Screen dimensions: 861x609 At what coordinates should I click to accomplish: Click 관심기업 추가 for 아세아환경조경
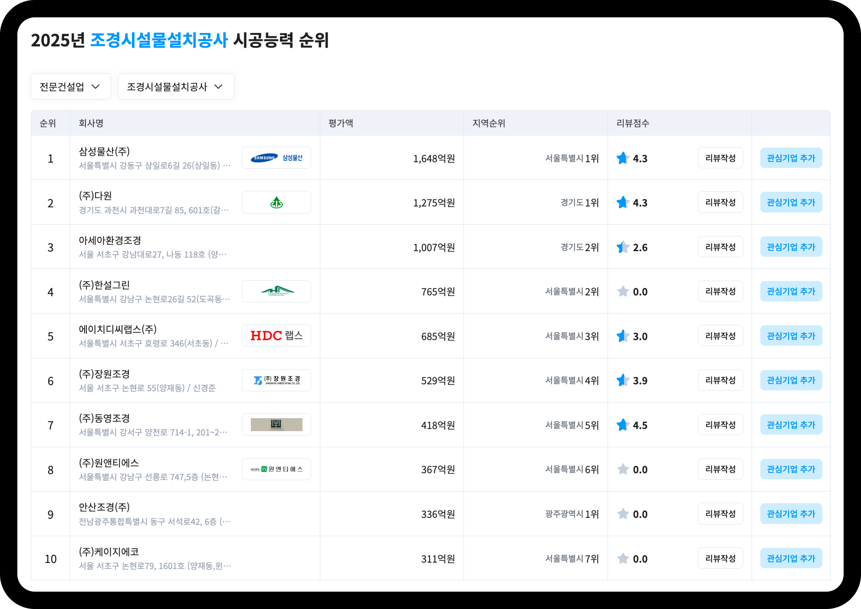pyautogui.click(x=791, y=247)
